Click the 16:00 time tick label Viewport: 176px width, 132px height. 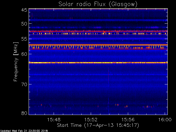pyautogui.click(x=165, y=120)
